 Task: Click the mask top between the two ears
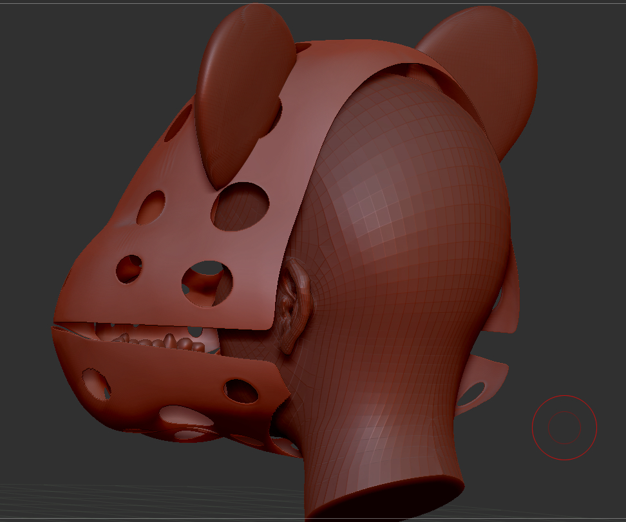pos(348,58)
